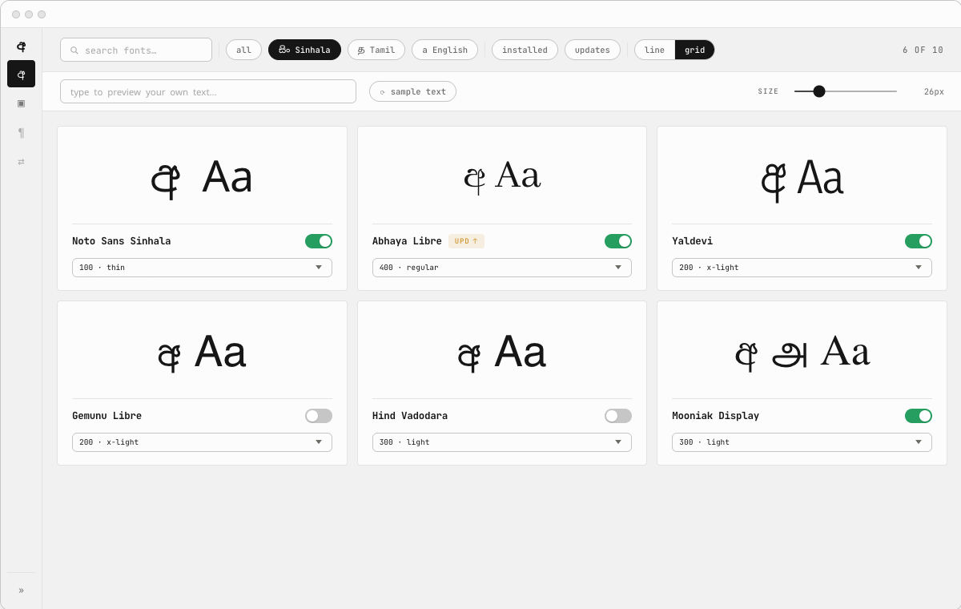Switch to line view
The height and width of the screenshot is (609, 961).
[654, 50]
